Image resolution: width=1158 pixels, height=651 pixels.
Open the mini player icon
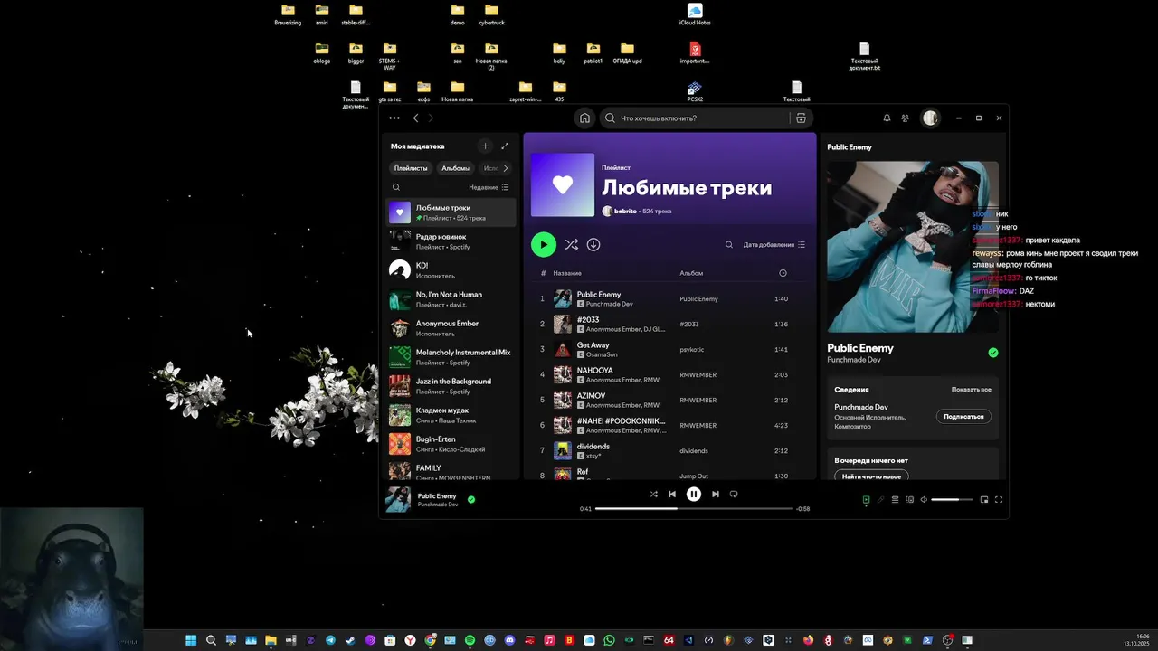pyautogui.click(x=984, y=500)
